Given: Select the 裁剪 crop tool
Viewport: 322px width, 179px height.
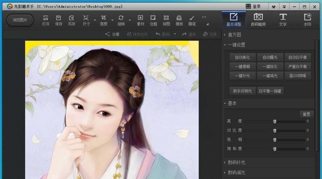Looking at the screenshot, I should 103,20.
